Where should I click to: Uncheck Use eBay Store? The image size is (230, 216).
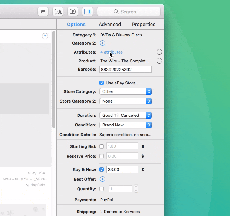[x=102, y=83]
